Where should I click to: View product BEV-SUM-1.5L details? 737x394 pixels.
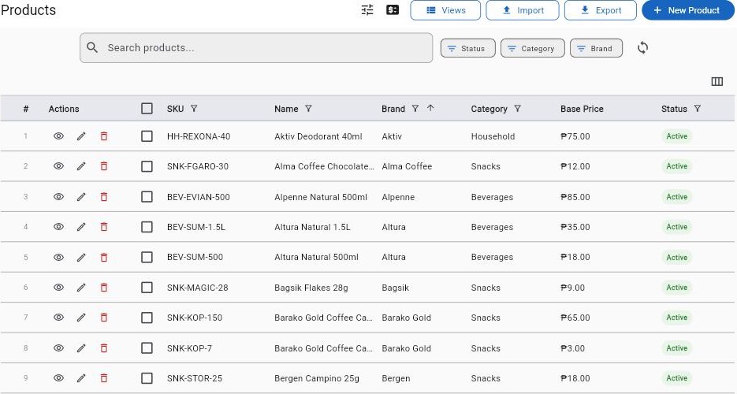(x=58, y=227)
